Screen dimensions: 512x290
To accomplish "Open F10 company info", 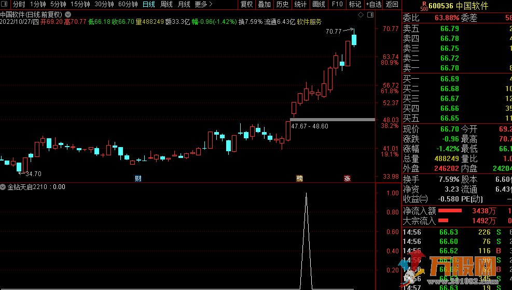I will (337, 4).
